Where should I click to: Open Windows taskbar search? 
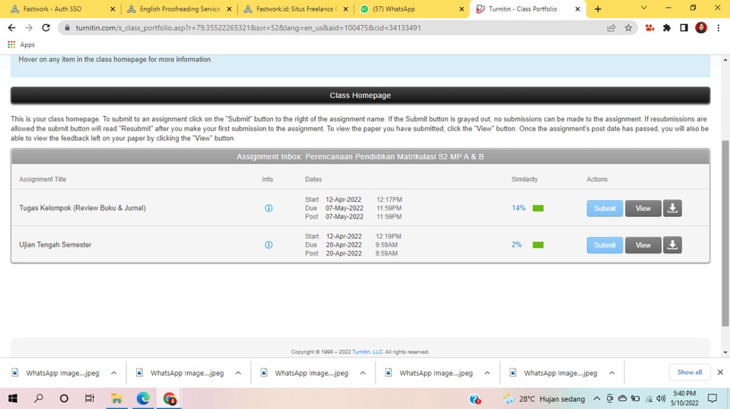click(x=39, y=398)
